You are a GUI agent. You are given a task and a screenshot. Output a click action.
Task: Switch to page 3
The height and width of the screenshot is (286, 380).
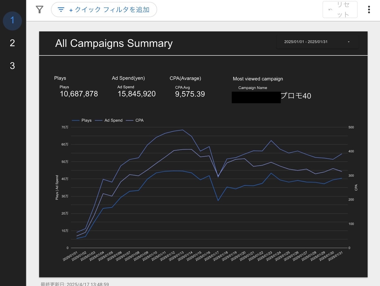click(12, 66)
